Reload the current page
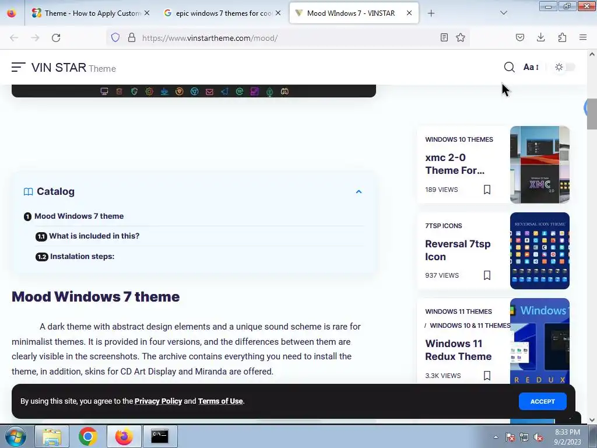Screen dimensions: 597x448 tap(56, 38)
